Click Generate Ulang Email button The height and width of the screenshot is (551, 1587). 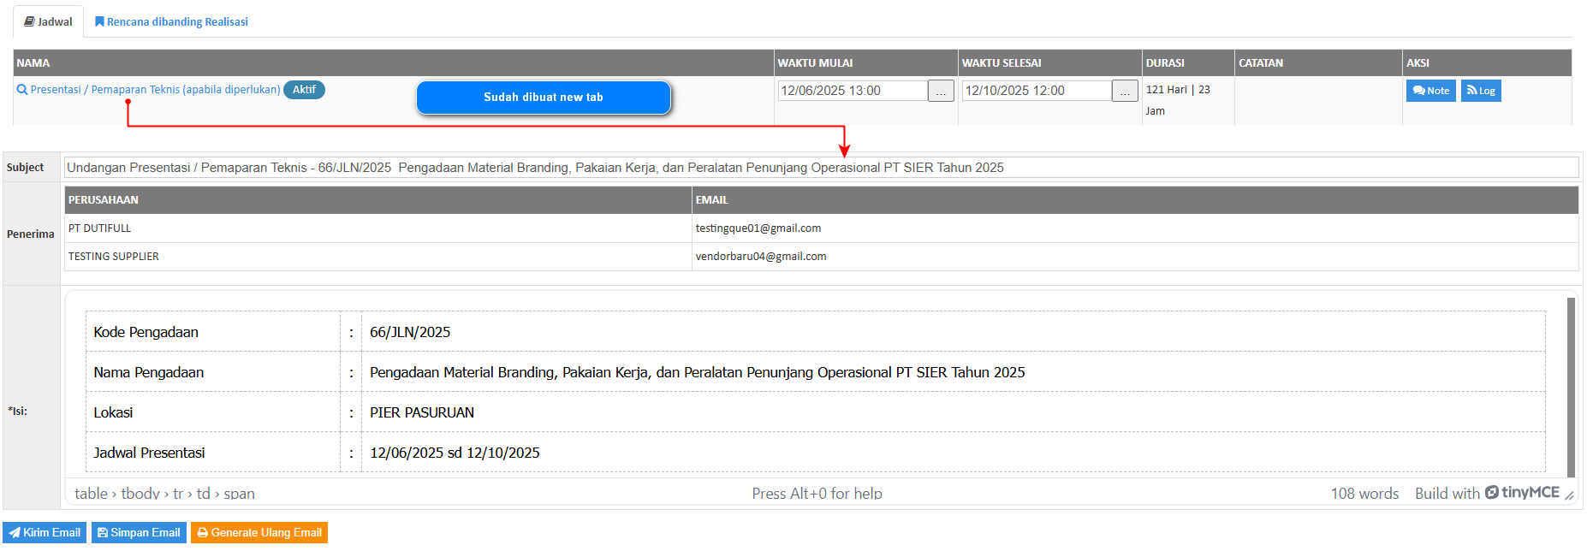click(259, 532)
